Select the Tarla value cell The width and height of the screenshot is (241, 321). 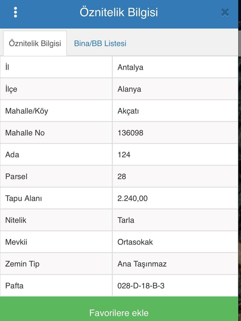tap(126, 220)
